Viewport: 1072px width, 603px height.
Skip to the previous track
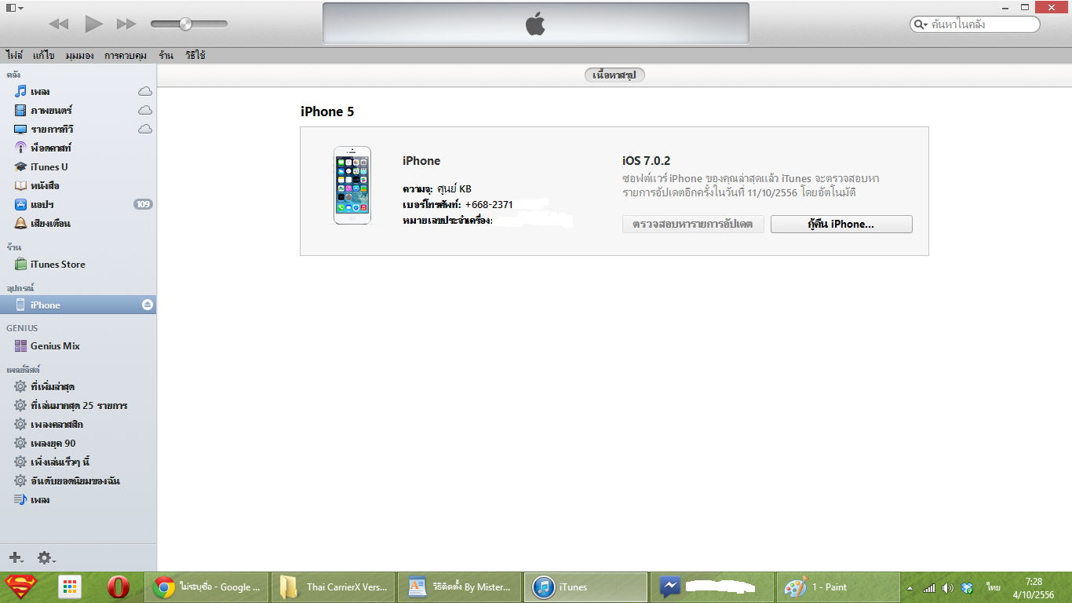point(59,24)
